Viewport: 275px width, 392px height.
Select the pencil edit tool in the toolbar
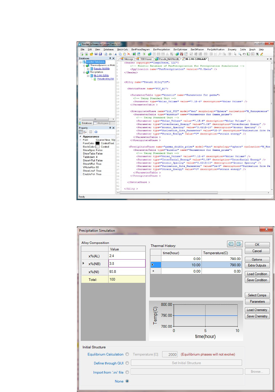262,54
